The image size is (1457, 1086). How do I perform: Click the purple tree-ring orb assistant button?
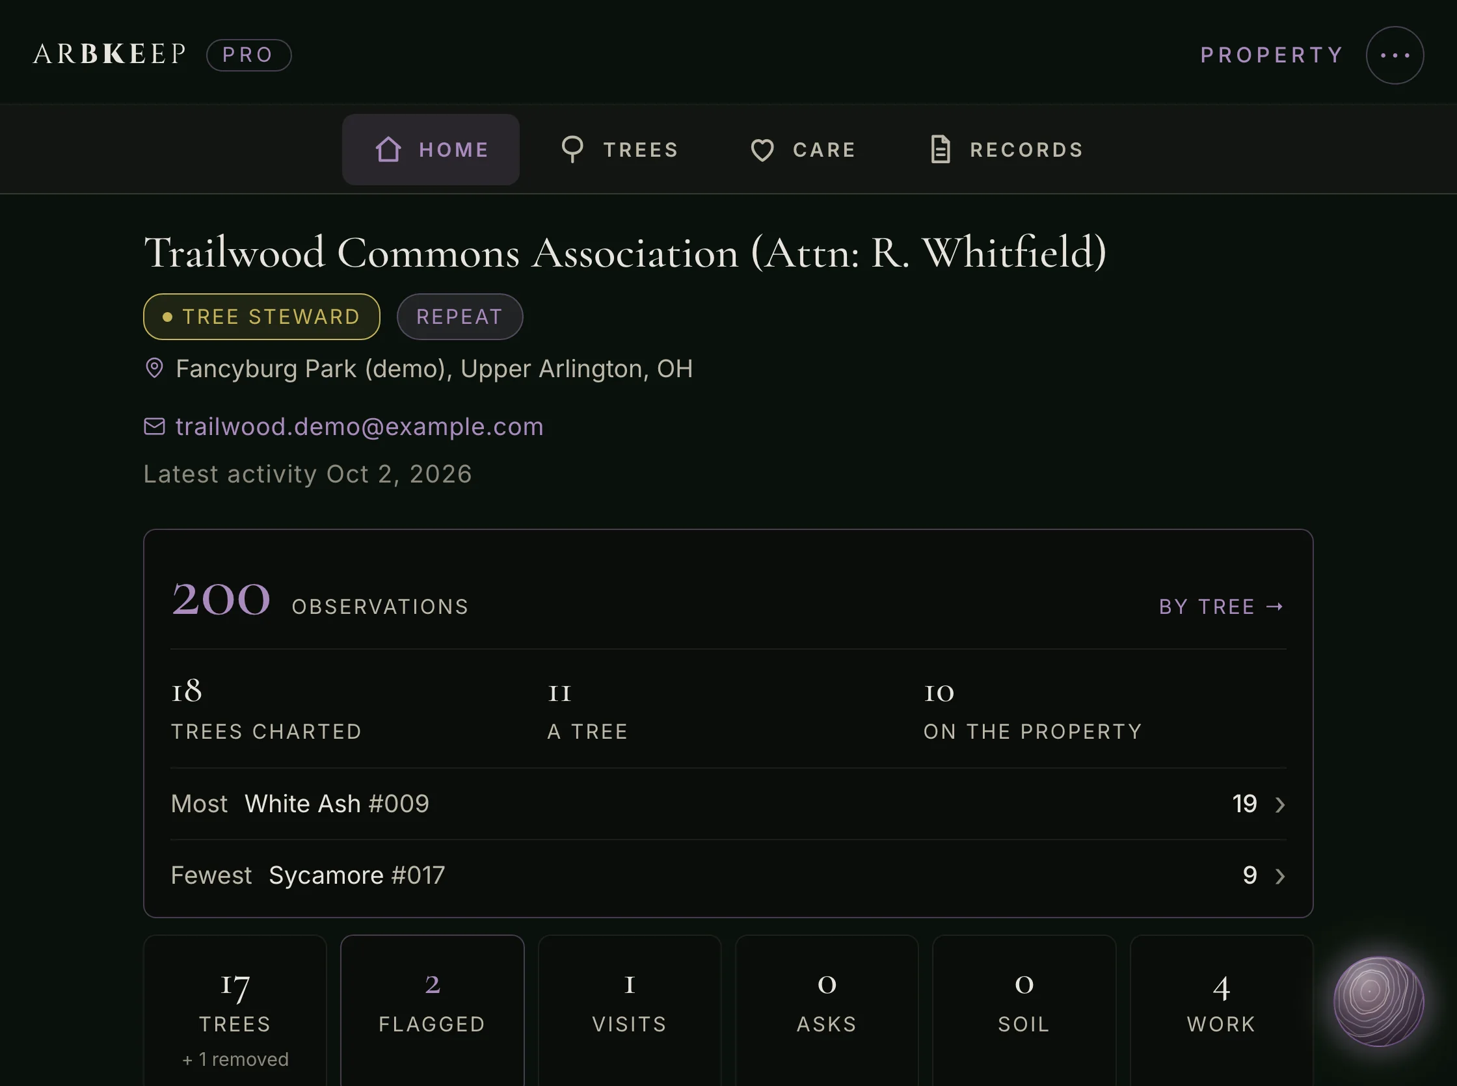pos(1378,1002)
